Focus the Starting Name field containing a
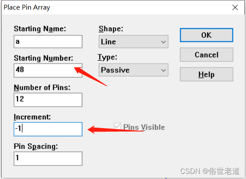This screenshot has width=246, height=179. click(48, 41)
